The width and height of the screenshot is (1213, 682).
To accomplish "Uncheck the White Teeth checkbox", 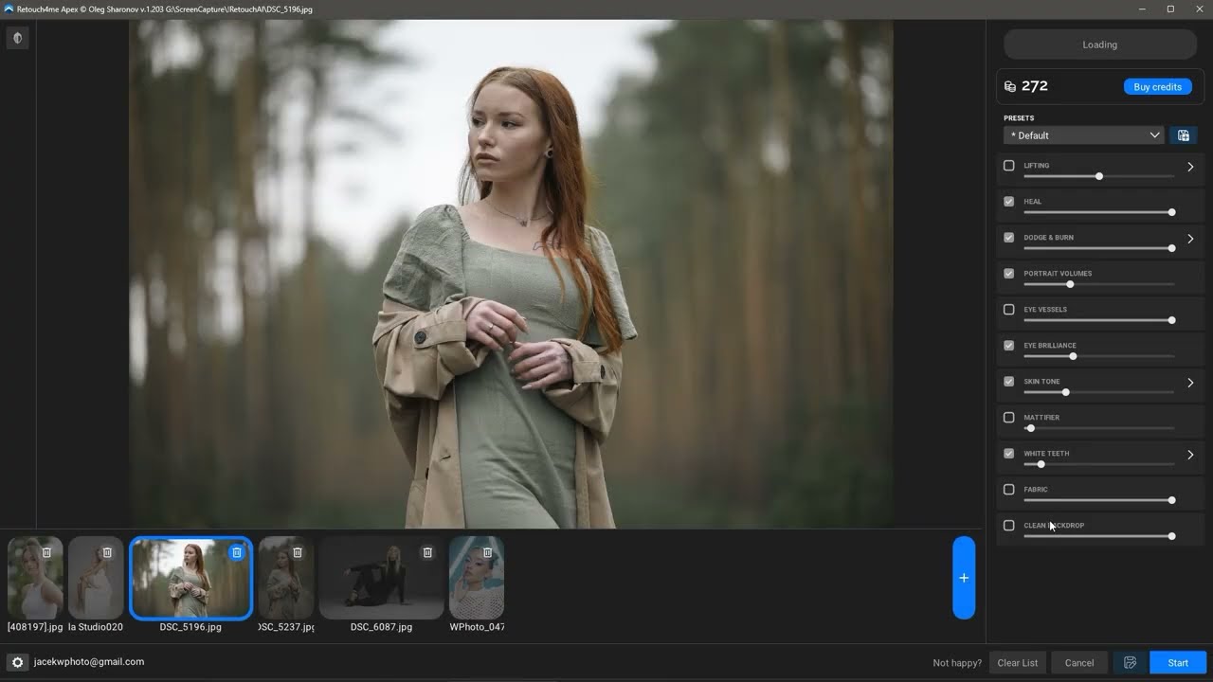I will pyautogui.click(x=1009, y=454).
